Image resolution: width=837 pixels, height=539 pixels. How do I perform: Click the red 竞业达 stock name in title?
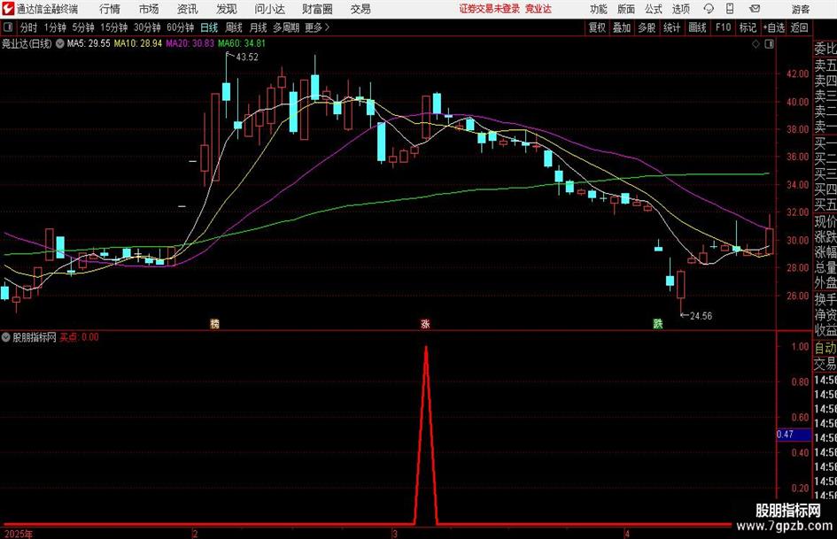539,9
